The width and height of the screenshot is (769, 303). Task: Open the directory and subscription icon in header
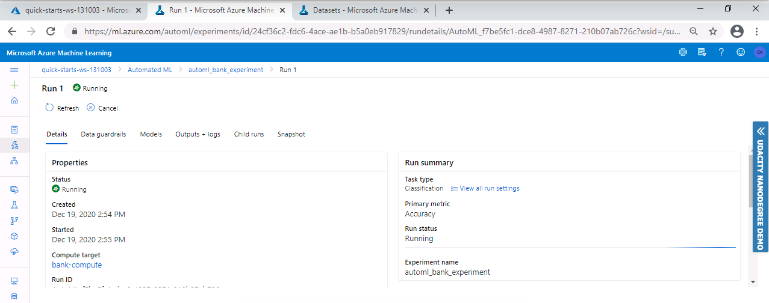point(702,52)
